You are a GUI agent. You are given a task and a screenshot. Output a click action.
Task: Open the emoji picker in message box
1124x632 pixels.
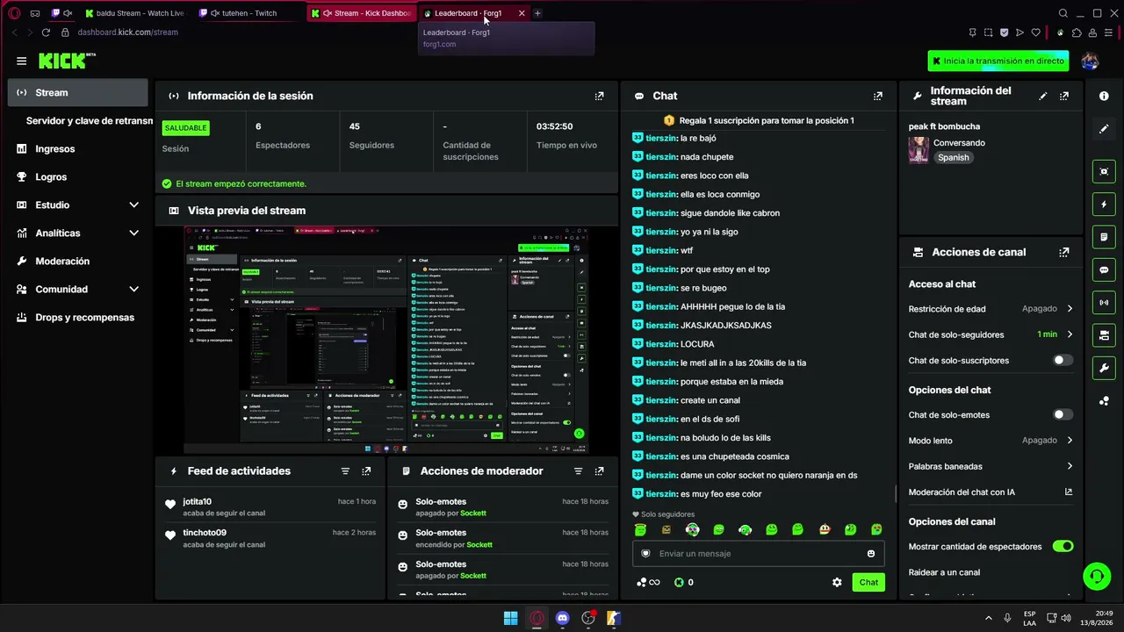coord(871,554)
